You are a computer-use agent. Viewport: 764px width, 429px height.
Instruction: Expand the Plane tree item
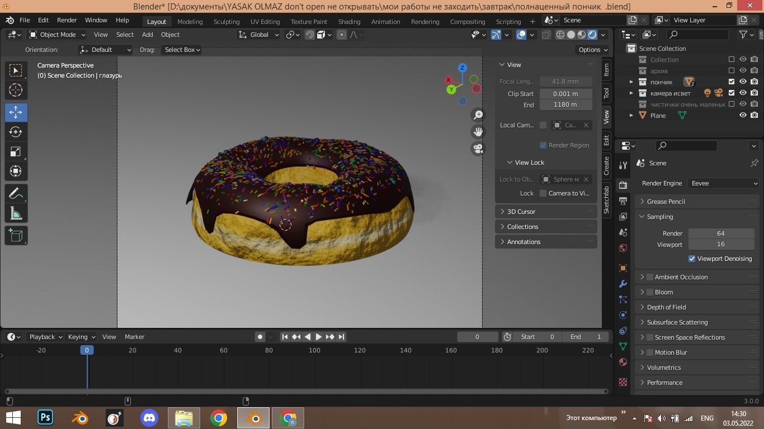(x=631, y=115)
